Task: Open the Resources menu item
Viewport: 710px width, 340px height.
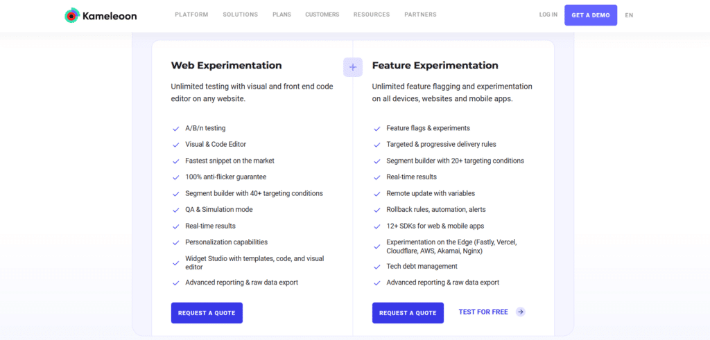Action: [x=372, y=15]
